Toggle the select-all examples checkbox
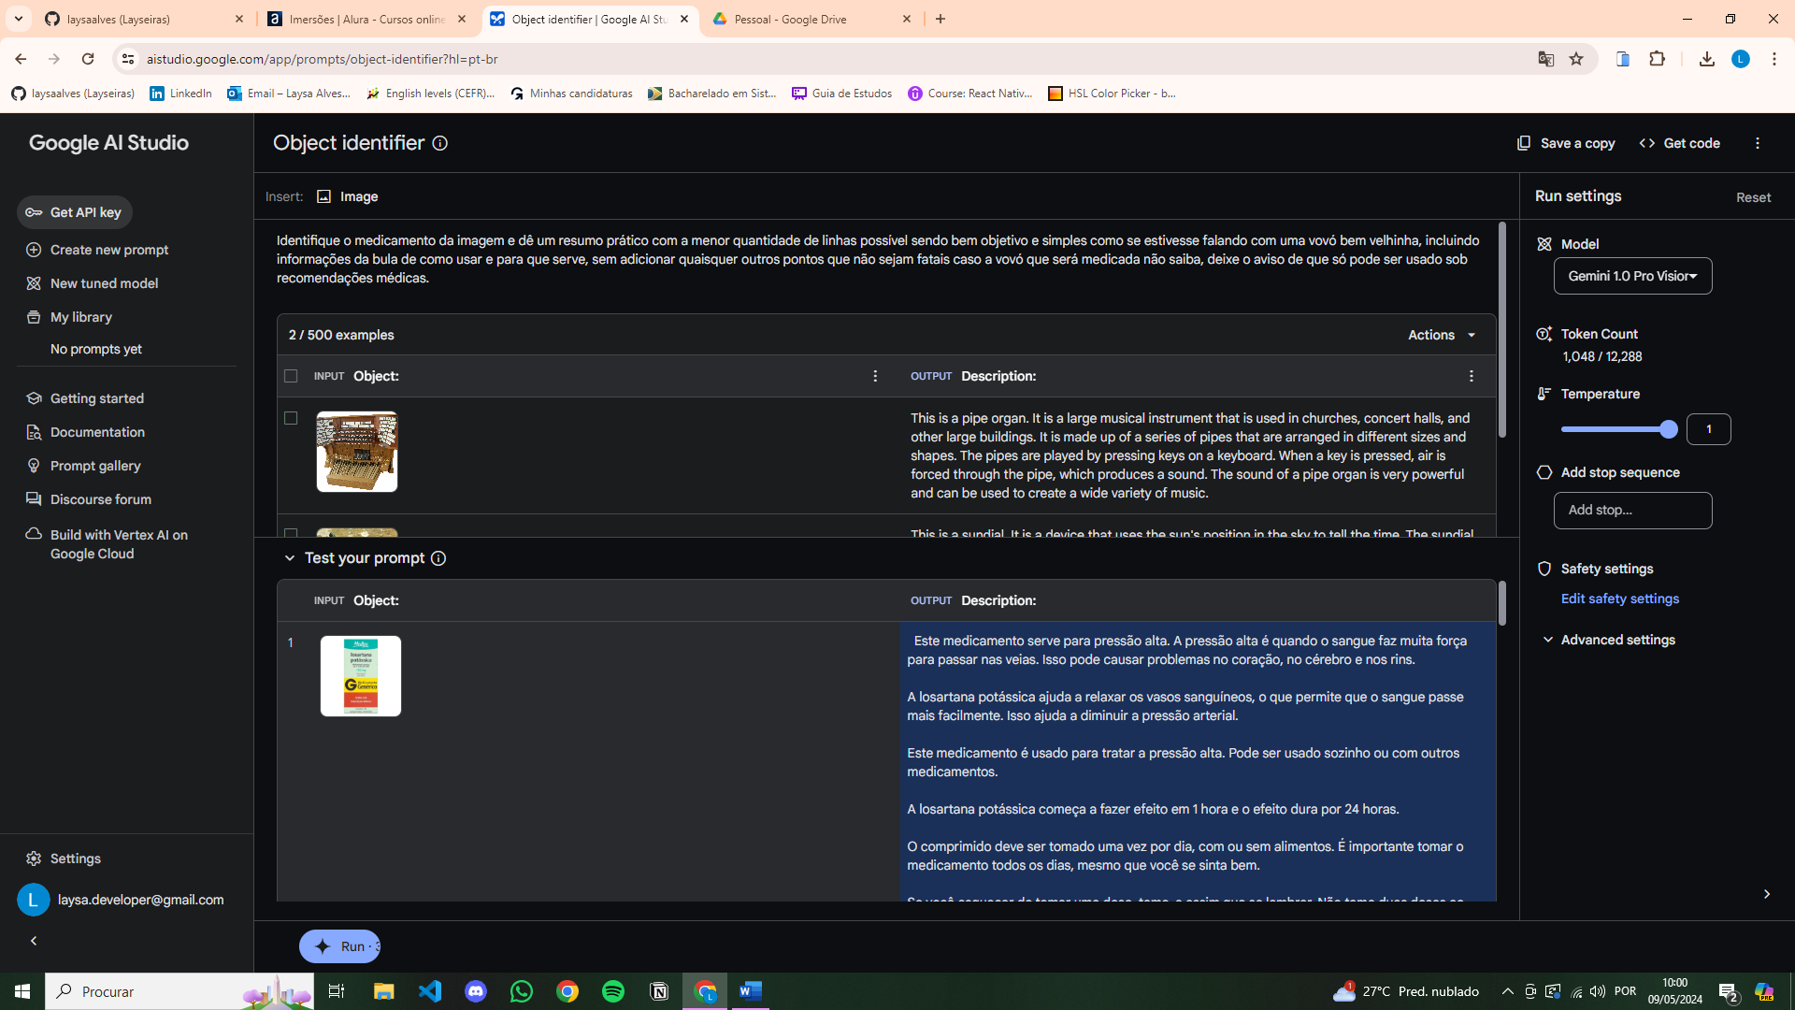Viewport: 1795px width, 1010px height. click(x=291, y=376)
